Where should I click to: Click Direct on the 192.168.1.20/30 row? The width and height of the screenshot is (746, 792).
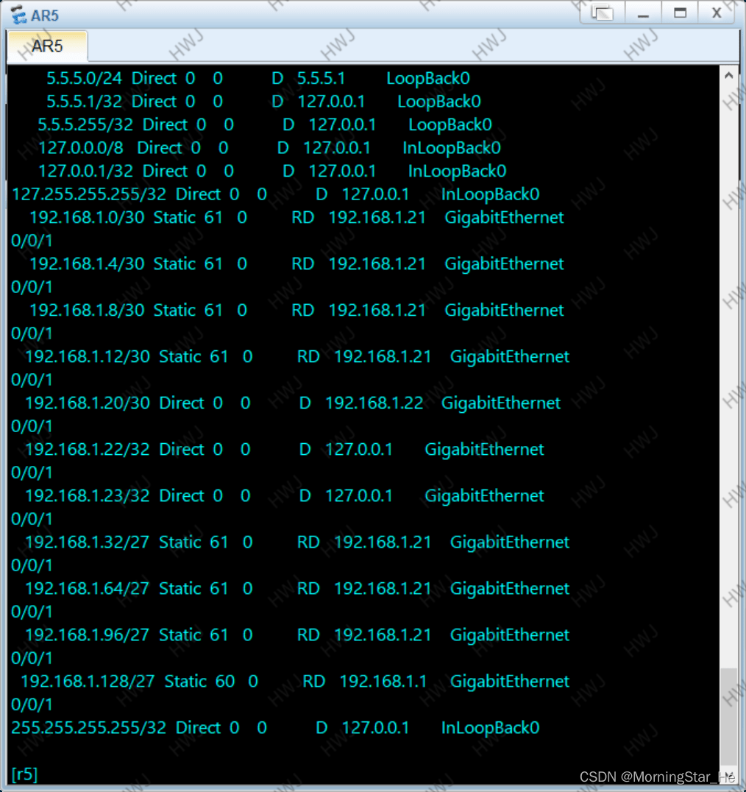click(182, 403)
